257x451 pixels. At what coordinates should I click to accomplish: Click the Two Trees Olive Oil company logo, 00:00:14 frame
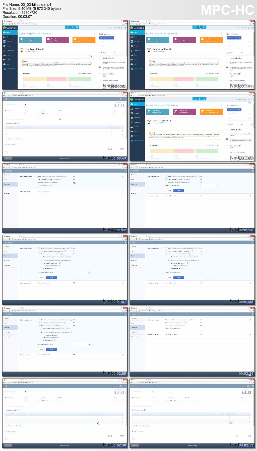point(22,50)
